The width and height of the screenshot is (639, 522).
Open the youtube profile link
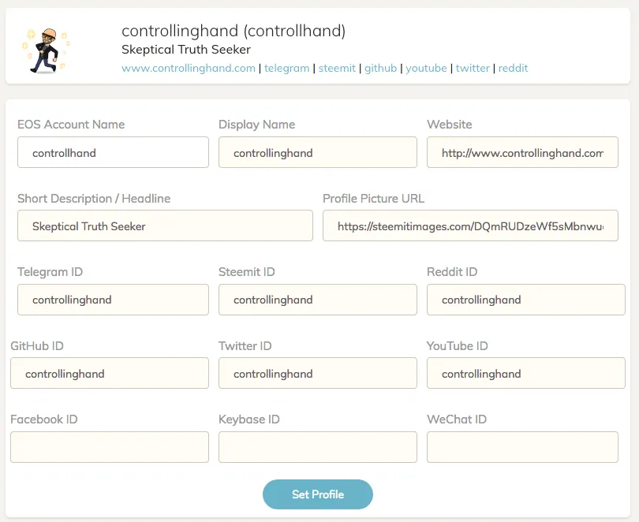point(426,68)
